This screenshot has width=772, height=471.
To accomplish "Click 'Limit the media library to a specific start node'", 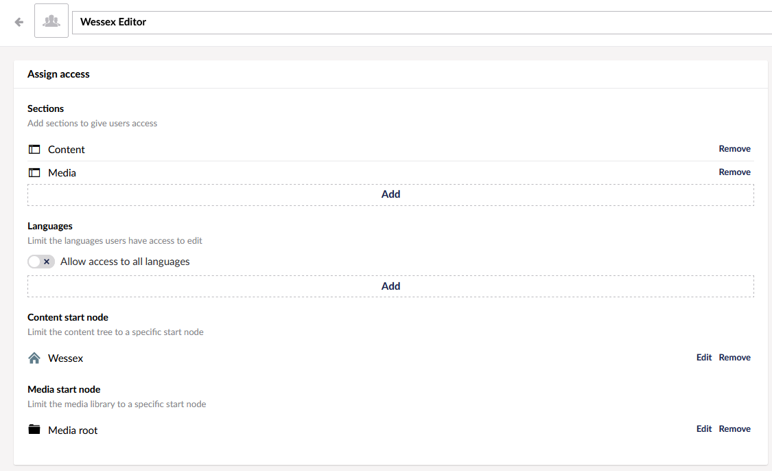I will (117, 404).
